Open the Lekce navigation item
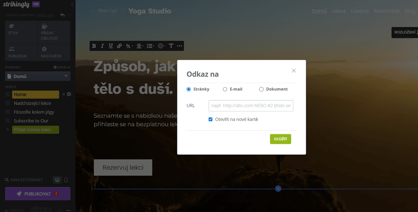 point(339,11)
